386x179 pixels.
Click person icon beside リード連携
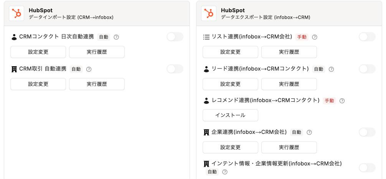coord(206,70)
